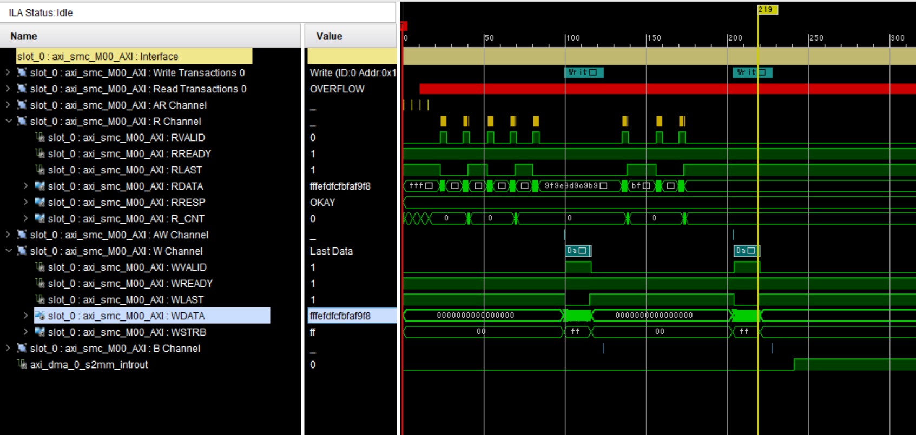Viewport: 916px width, 435px height.
Task: Click the second Write transaction box near 200
Action: click(x=752, y=72)
